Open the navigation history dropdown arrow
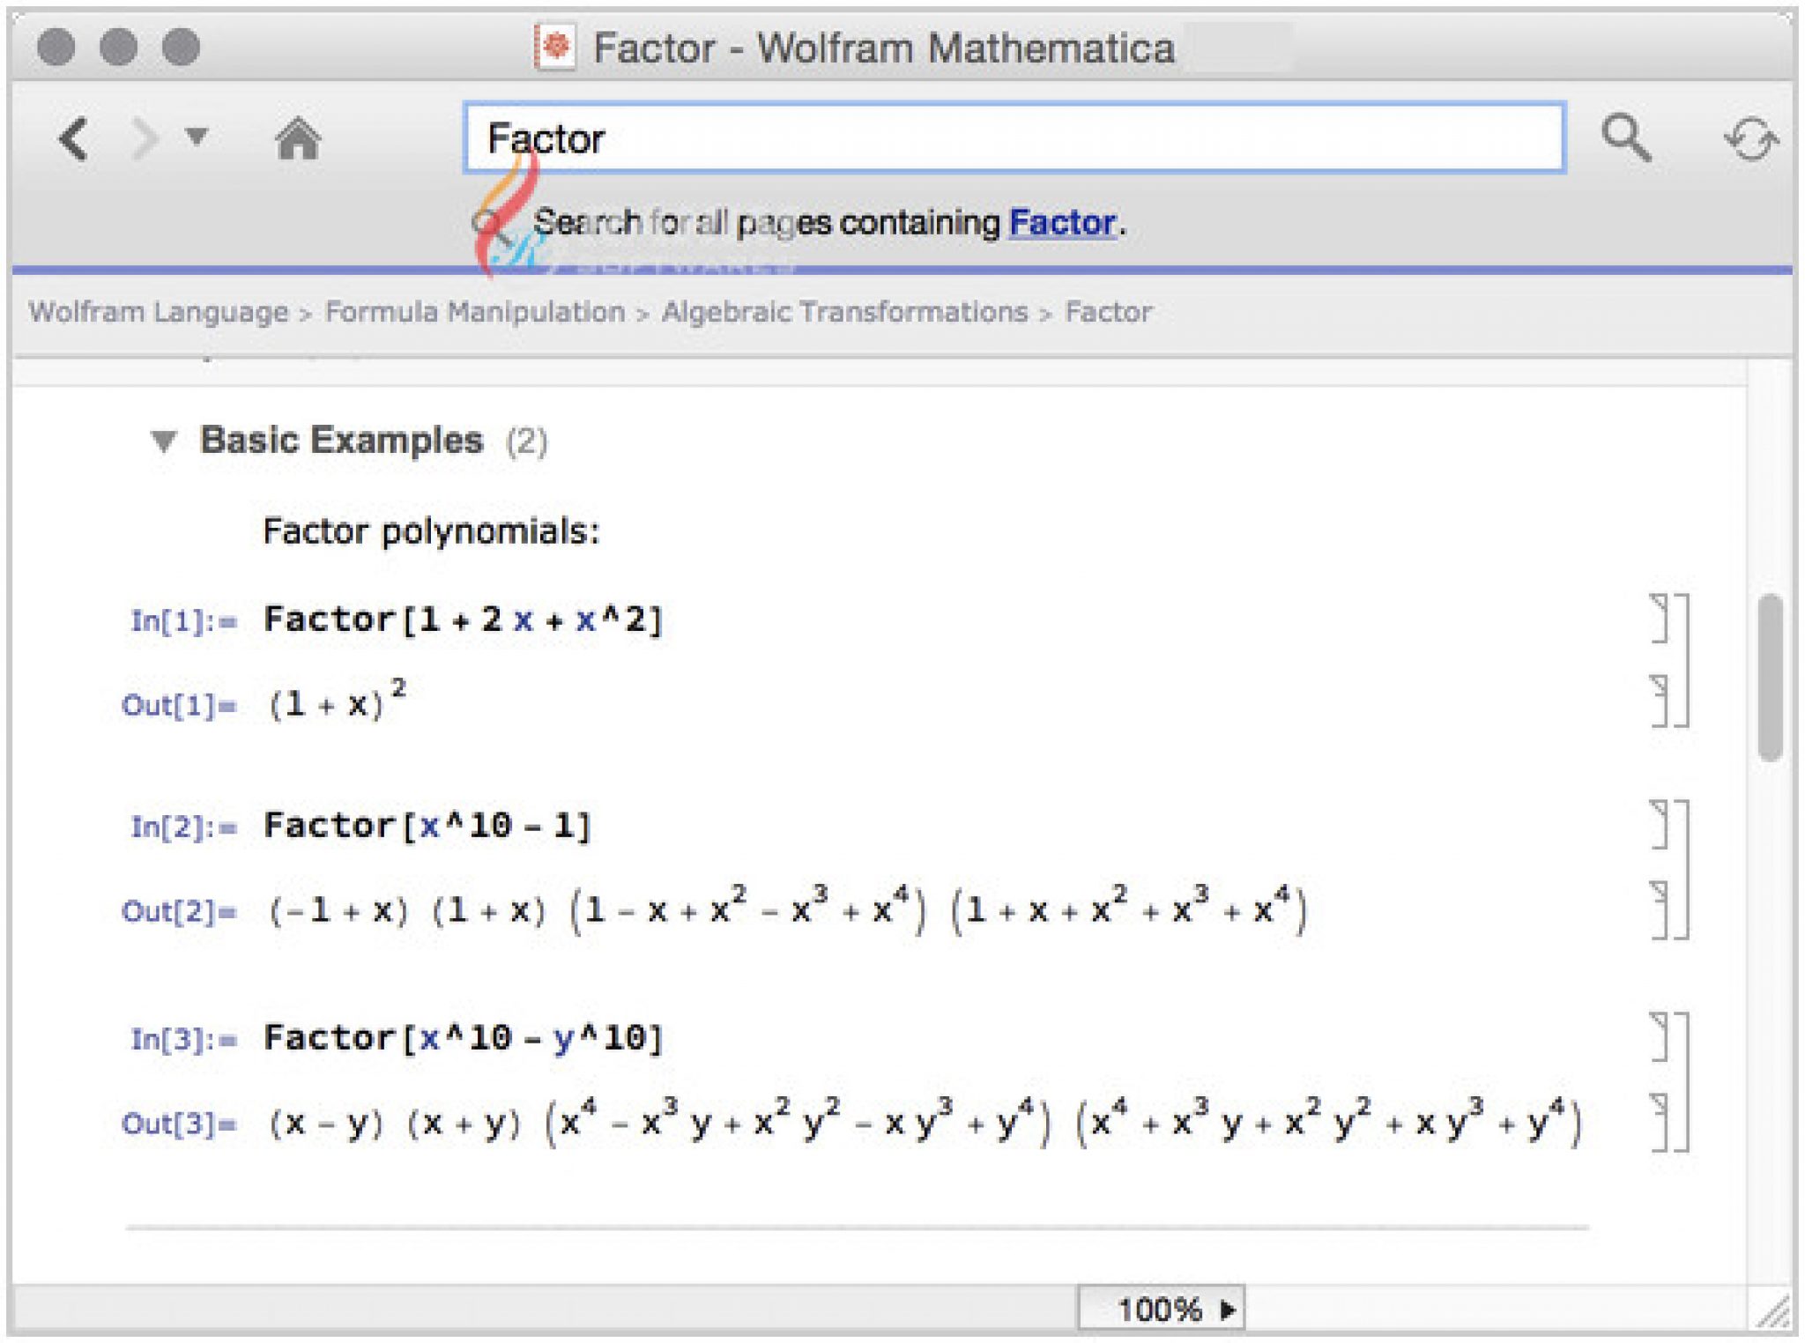1805x1343 pixels. click(197, 136)
